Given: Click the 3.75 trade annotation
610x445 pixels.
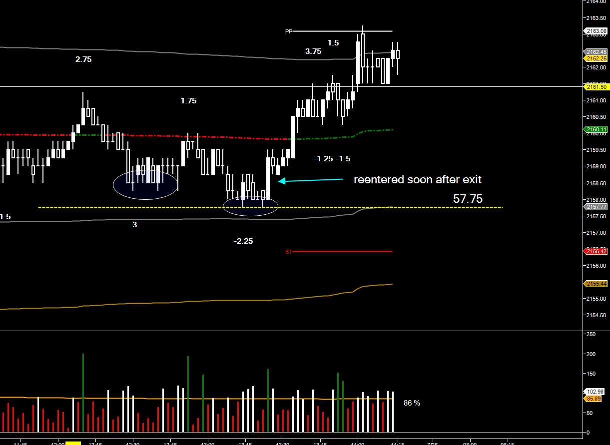Looking at the screenshot, I should coord(313,51).
